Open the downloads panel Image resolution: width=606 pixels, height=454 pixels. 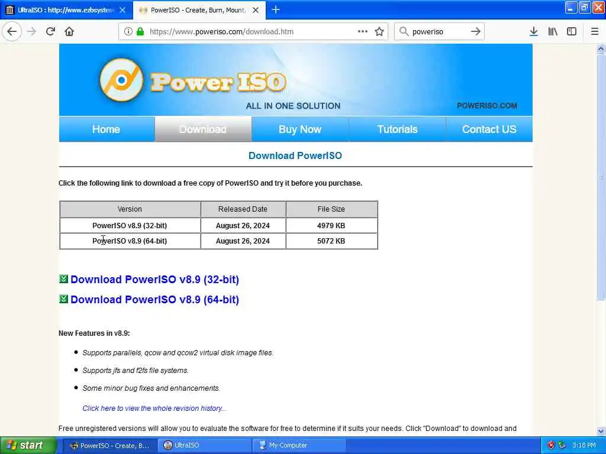[x=533, y=31]
